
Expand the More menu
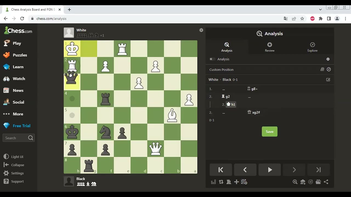pos(13,114)
